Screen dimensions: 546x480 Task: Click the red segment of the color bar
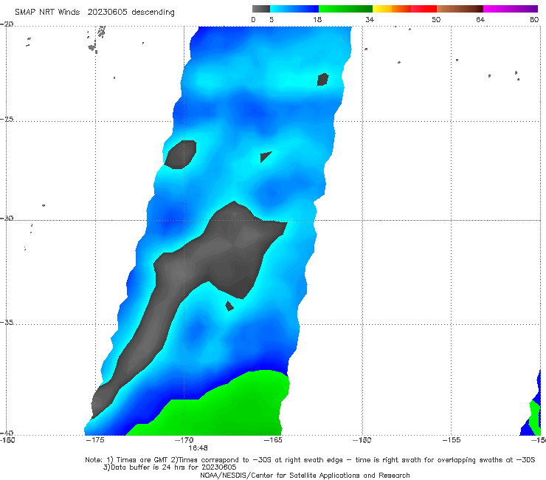[x=424, y=9]
